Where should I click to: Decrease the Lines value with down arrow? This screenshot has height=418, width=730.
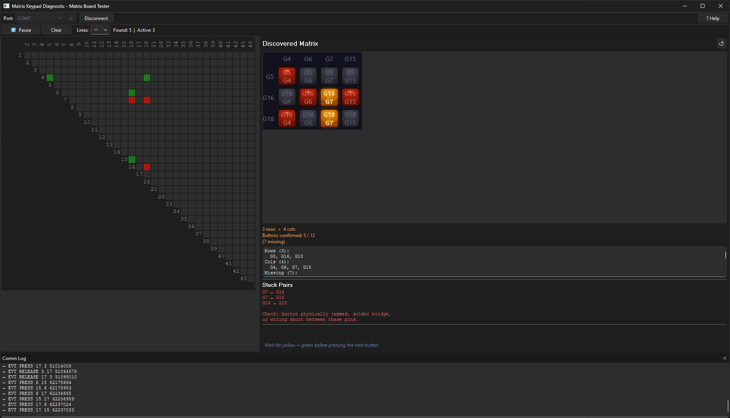point(105,30)
